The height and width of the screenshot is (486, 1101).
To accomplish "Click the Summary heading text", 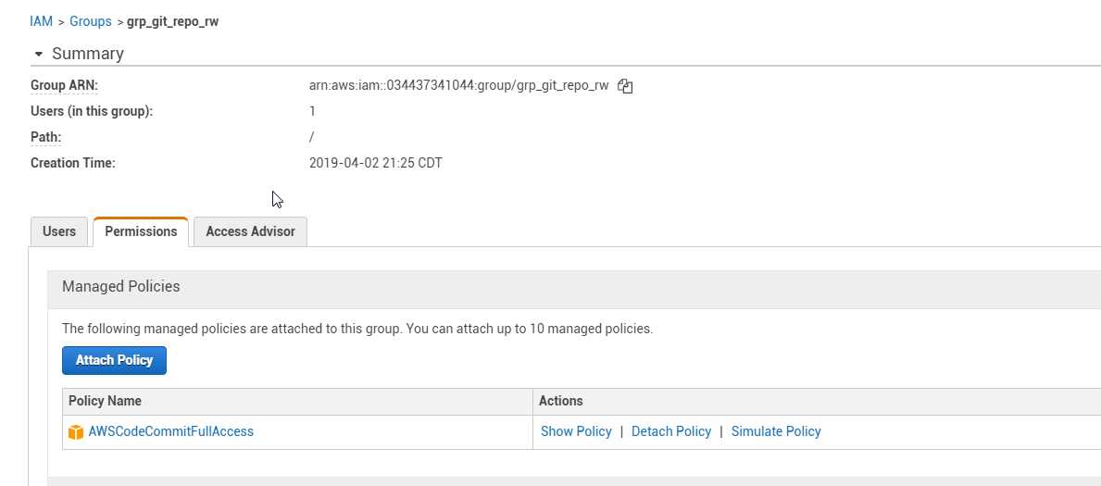I will tap(88, 54).
